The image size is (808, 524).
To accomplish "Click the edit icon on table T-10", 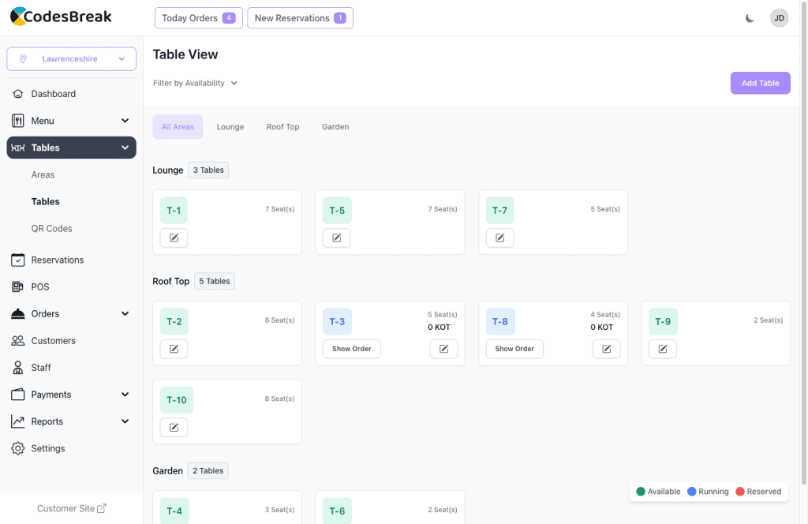I will pos(174,428).
